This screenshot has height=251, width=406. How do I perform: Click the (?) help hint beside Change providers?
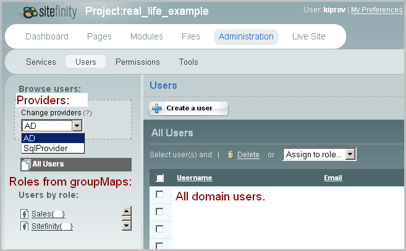click(88, 113)
